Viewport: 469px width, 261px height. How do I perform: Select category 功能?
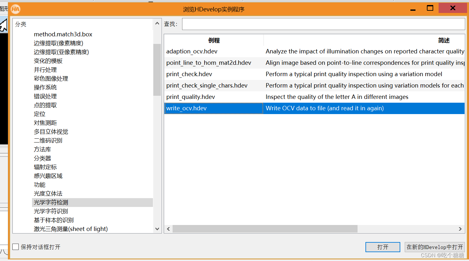tap(40, 185)
